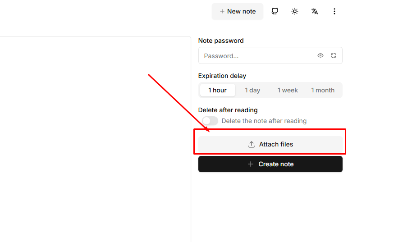Click the "Delete the note after reading" label
This screenshot has width=412, height=242.
pyautogui.click(x=264, y=121)
